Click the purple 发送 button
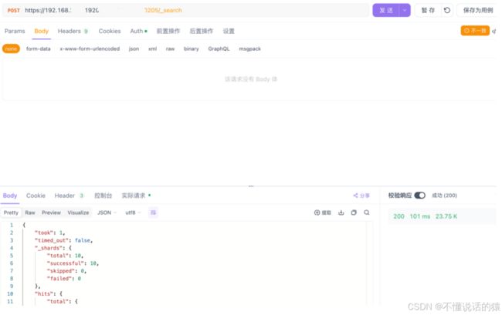The image size is (502, 315). 386,10
